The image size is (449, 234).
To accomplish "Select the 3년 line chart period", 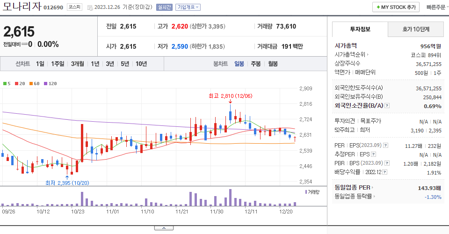I will (x=110, y=64).
